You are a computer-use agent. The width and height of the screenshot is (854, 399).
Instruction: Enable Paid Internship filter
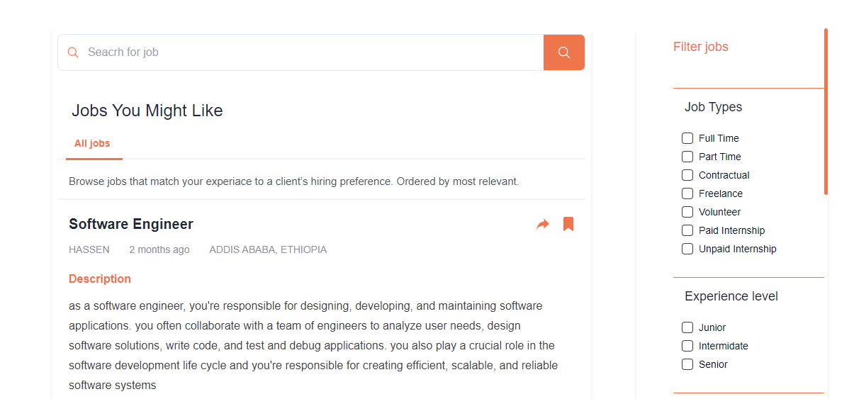pos(687,230)
